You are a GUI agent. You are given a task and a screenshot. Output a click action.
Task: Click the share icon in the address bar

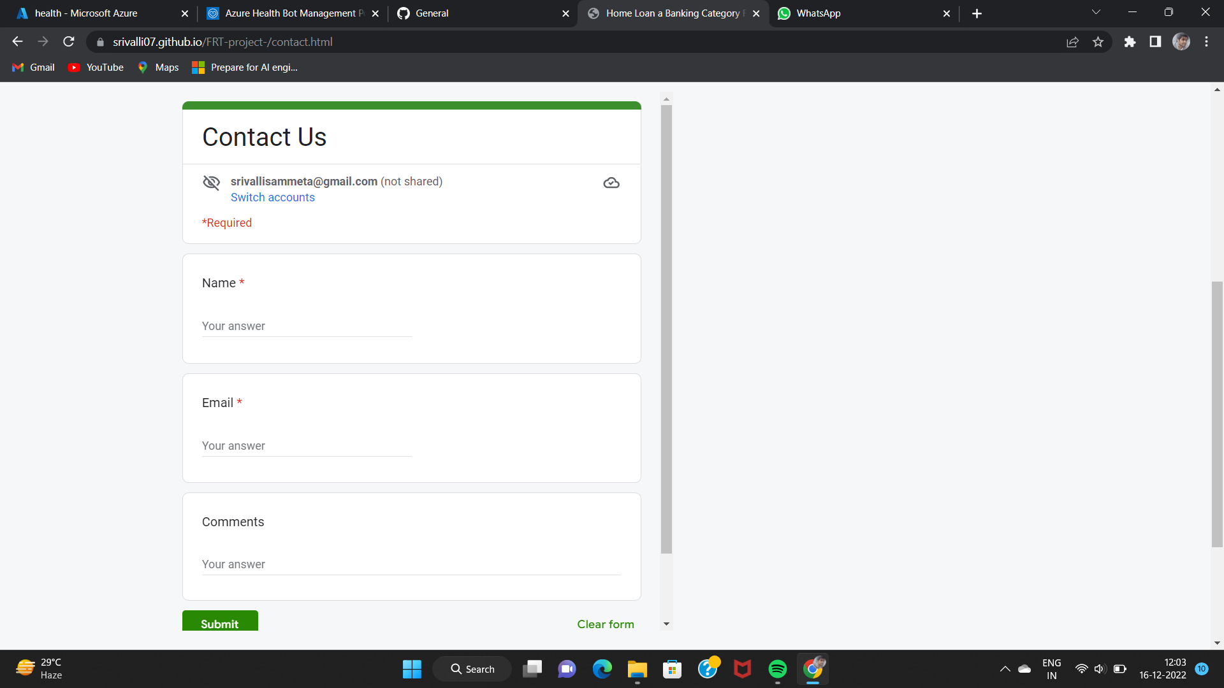[1073, 41]
